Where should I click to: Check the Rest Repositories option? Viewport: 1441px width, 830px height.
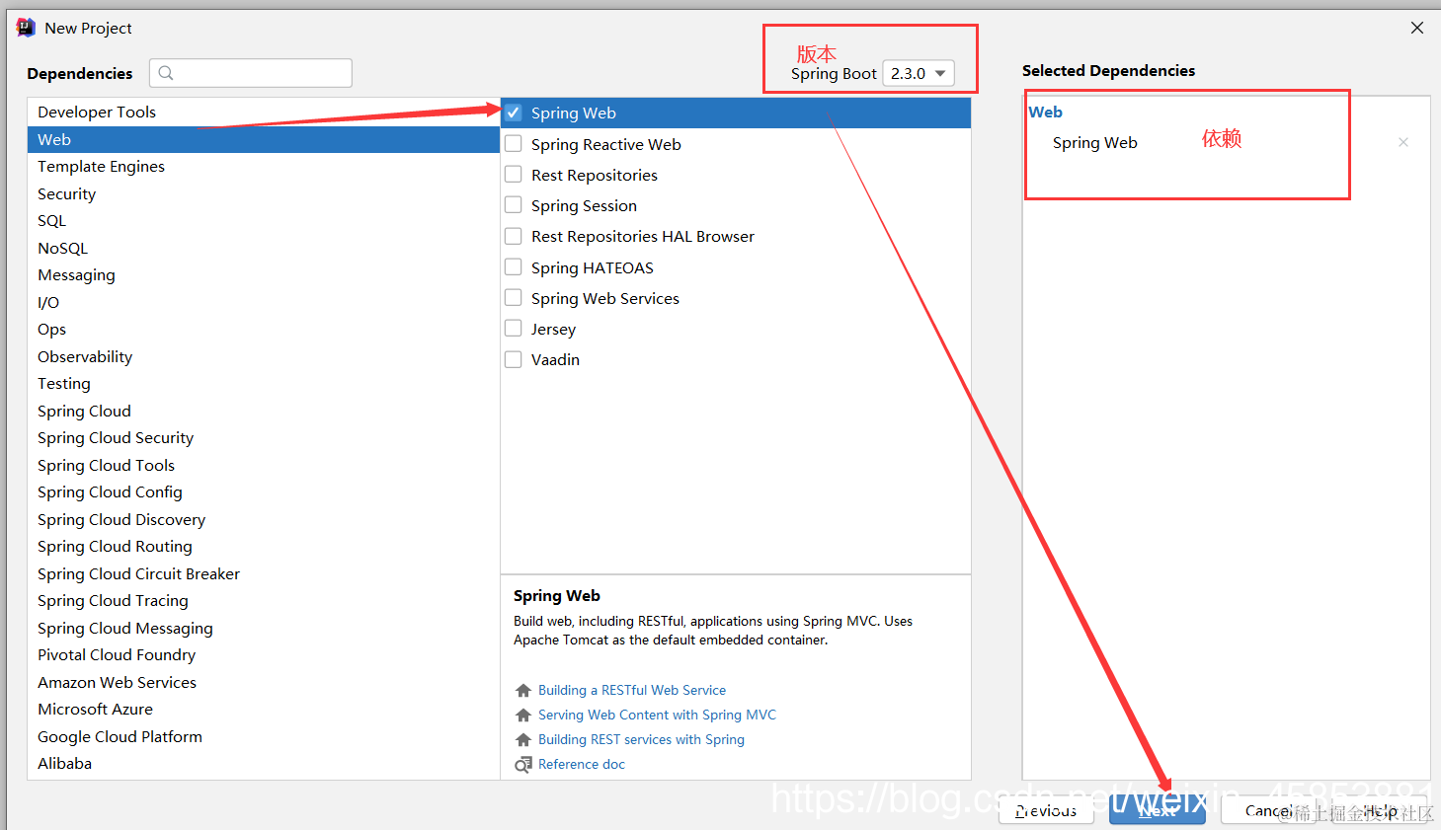click(x=514, y=175)
